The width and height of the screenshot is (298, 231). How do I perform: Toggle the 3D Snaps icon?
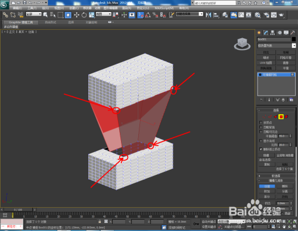click(141, 15)
